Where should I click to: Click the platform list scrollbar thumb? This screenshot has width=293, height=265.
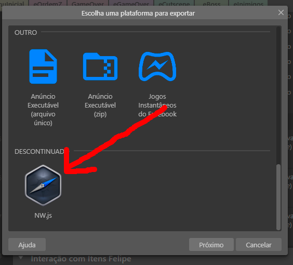pyautogui.click(x=278, y=197)
